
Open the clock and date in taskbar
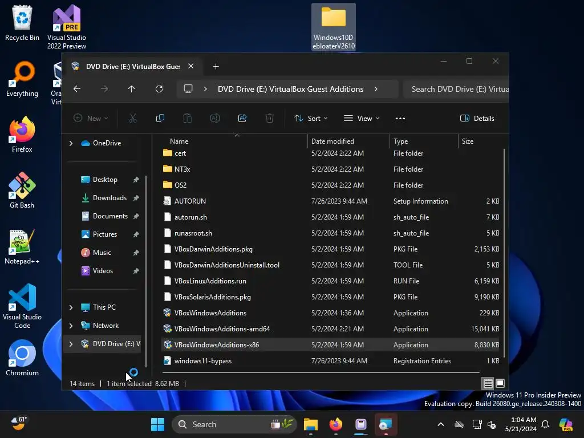coord(521,424)
